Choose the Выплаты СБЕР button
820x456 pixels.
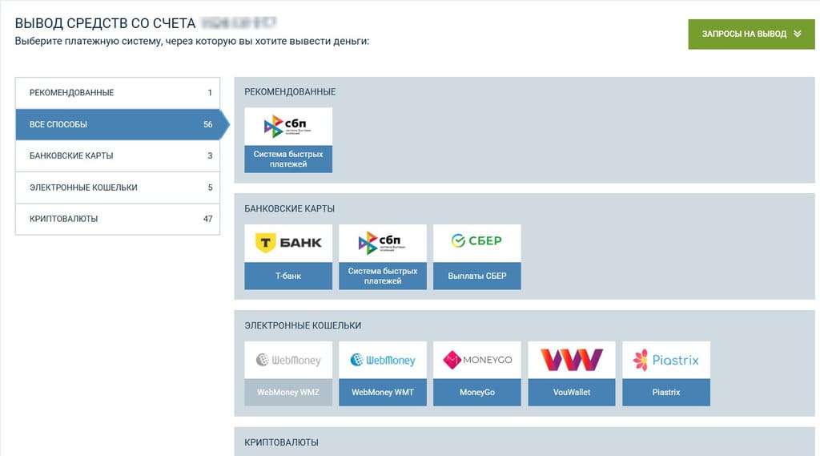pos(477,276)
